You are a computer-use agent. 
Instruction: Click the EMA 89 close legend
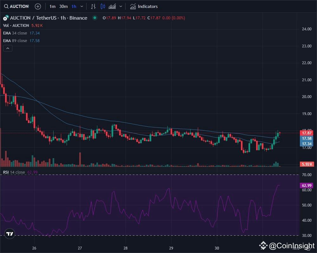coord(21,41)
